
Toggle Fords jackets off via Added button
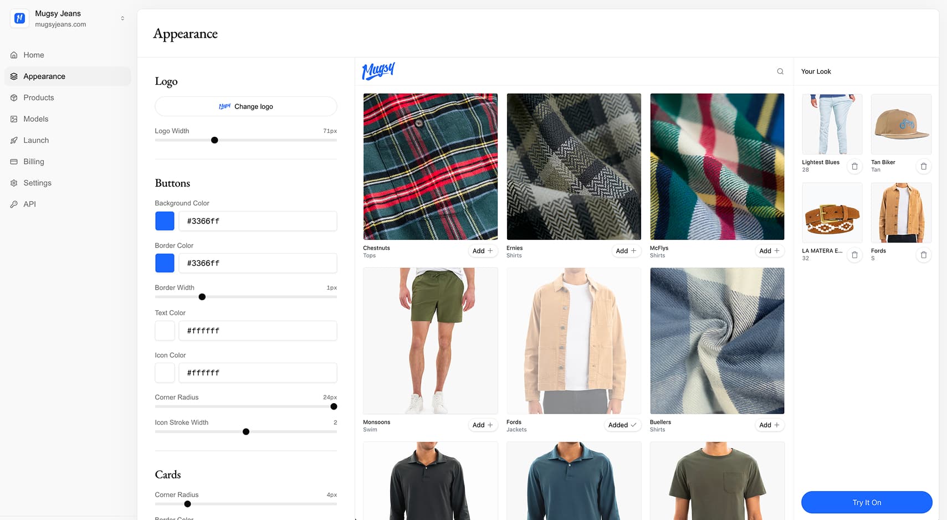pos(622,425)
